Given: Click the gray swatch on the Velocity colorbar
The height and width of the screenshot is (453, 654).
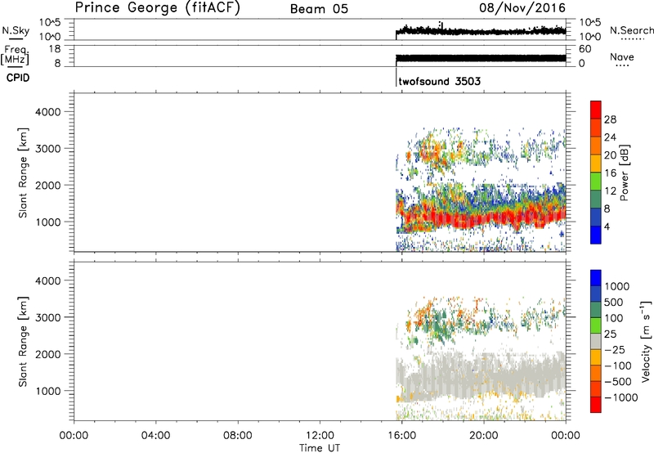Looking at the screenshot, I should [596, 342].
